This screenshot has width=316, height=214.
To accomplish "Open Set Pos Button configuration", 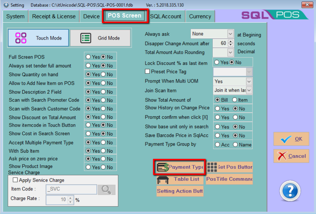I will [230, 167].
